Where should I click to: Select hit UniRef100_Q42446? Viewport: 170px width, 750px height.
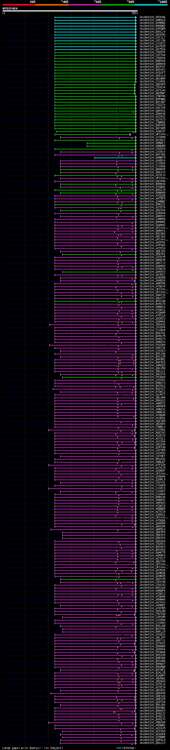click(x=152, y=181)
